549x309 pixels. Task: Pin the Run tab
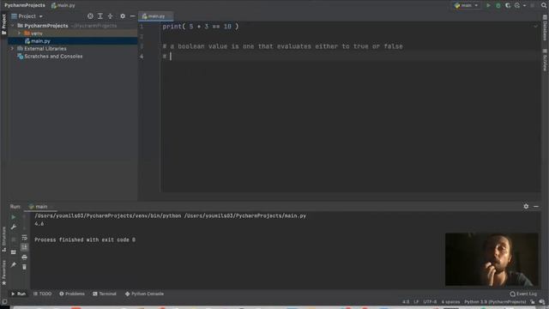point(14,265)
